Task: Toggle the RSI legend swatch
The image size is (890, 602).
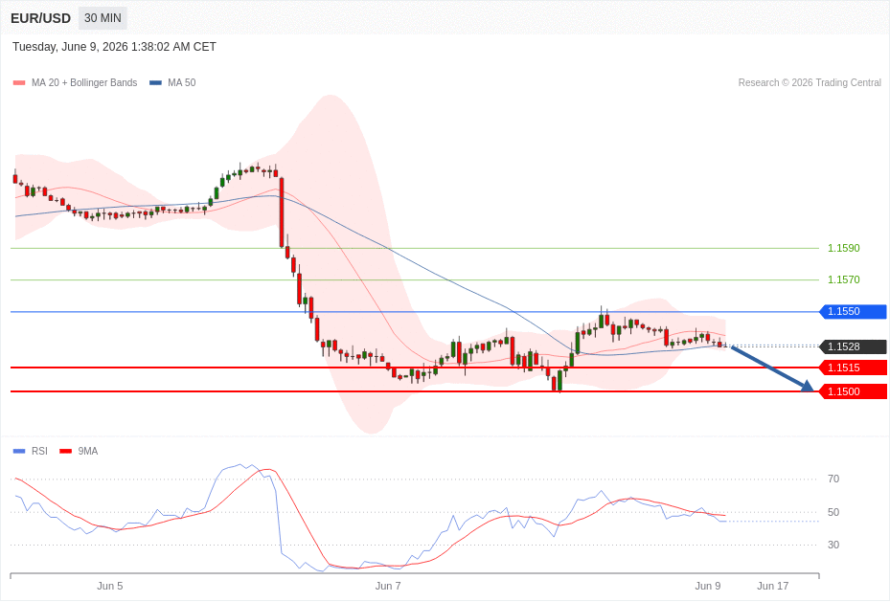Action: [19, 451]
